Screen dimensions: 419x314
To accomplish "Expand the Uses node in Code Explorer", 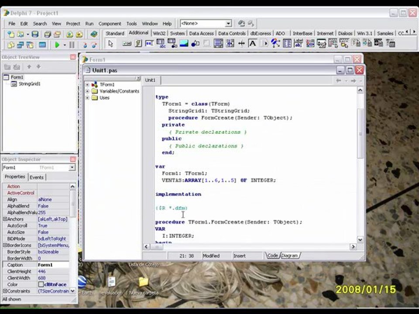I will coord(87,98).
